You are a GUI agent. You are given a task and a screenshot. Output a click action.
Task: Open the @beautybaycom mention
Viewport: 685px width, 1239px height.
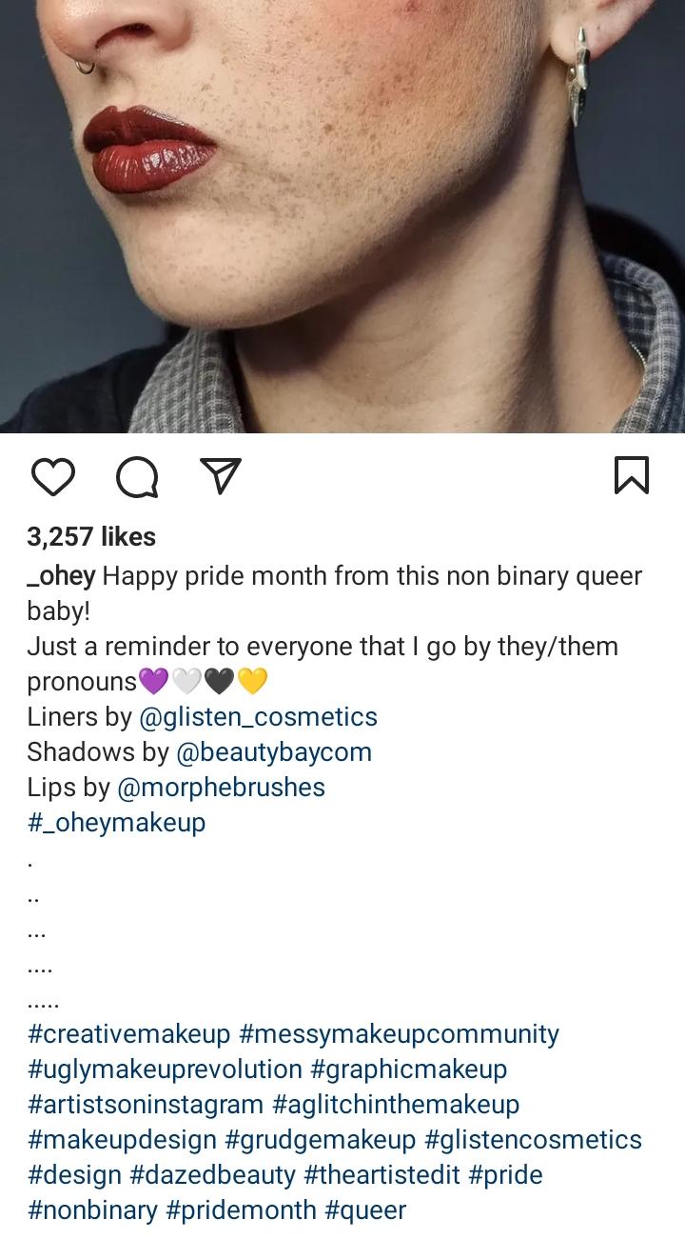coord(274,752)
